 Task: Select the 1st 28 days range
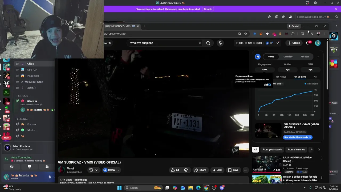coord(300,77)
